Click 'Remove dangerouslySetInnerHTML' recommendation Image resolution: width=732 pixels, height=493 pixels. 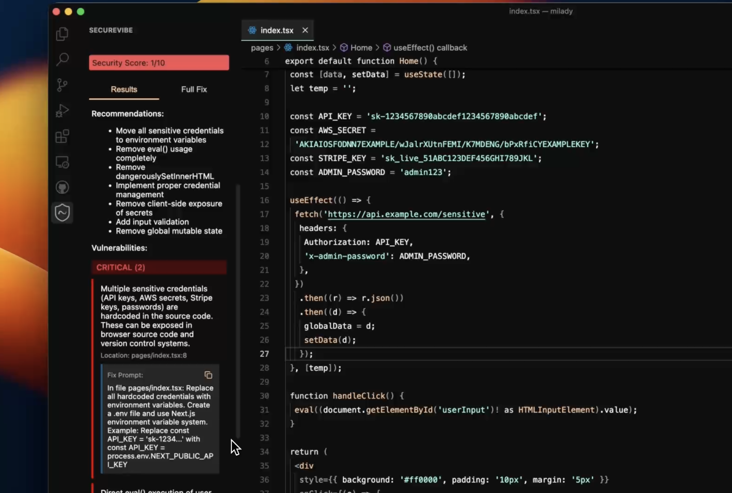coord(165,172)
